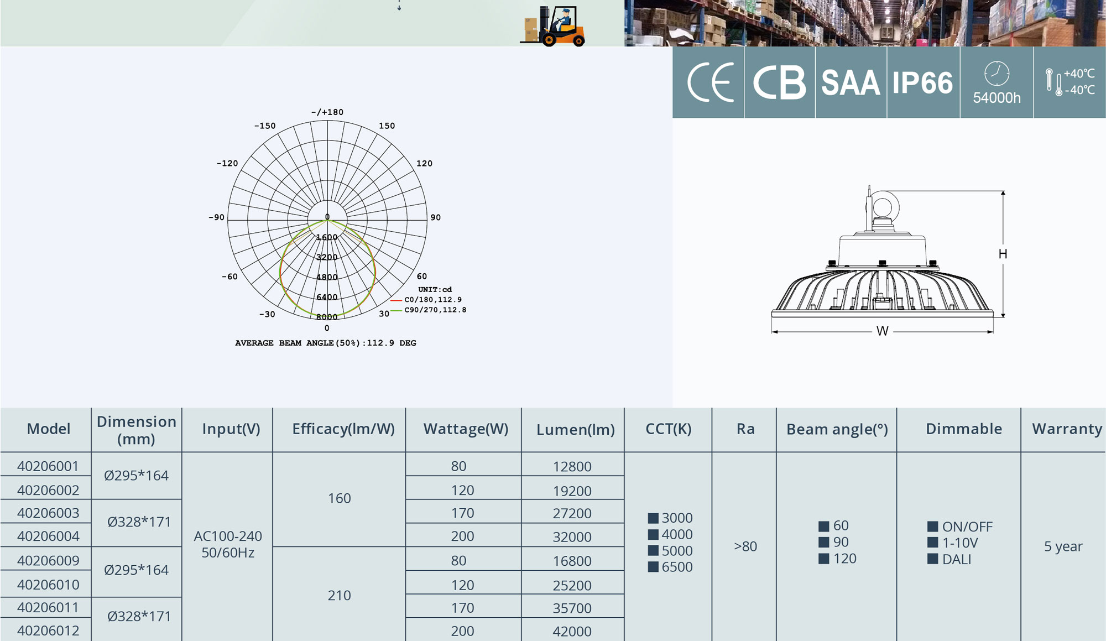Image resolution: width=1106 pixels, height=641 pixels.
Task: Click the 35700 lumen value
Action: coord(572,608)
